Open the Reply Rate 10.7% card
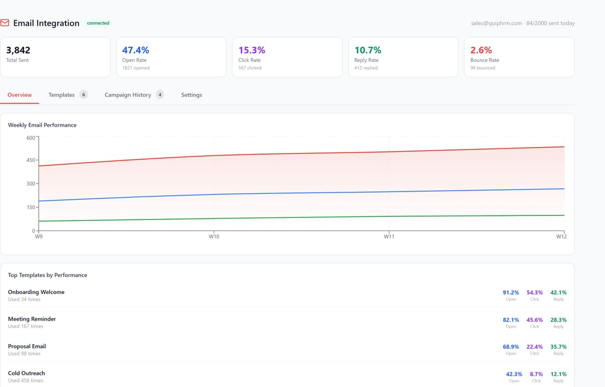605x387 pixels. (x=403, y=57)
